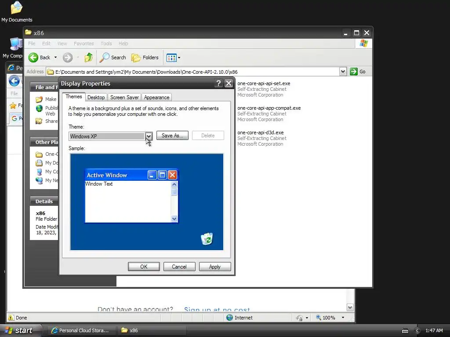Open Search in the x86 explorer toolbar
Image resolution: width=450 pixels, height=337 pixels.
113,57
